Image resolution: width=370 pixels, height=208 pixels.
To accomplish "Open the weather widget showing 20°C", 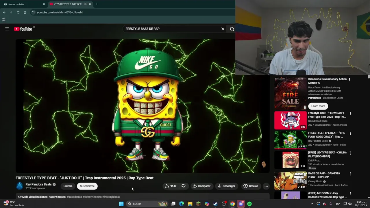I will click(x=13, y=204).
